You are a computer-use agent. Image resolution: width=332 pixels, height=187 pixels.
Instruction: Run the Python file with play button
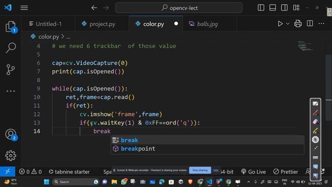click(x=280, y=23)
